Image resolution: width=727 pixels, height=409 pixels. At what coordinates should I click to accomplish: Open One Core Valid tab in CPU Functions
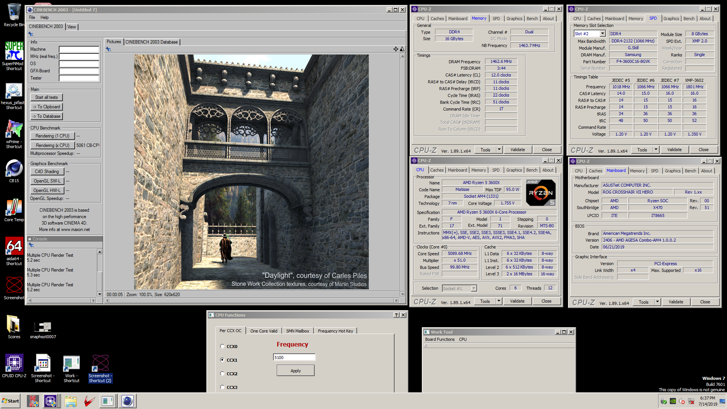point(264,331)
